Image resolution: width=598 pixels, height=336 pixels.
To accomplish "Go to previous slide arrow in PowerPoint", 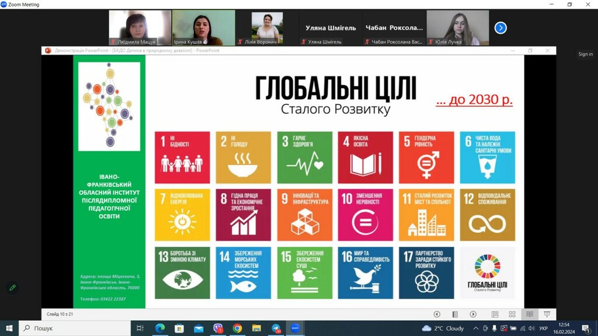I will point(437,314).
